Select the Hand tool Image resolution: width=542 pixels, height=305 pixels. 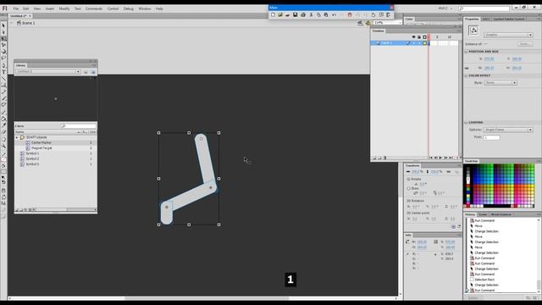click(3, 140)
